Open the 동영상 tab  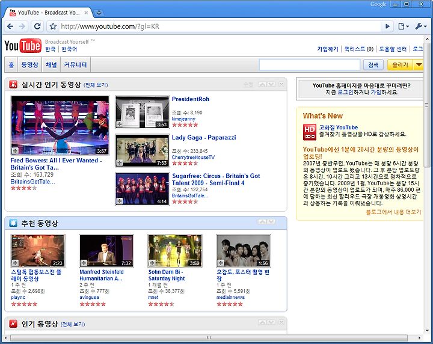tap(29, 65)
